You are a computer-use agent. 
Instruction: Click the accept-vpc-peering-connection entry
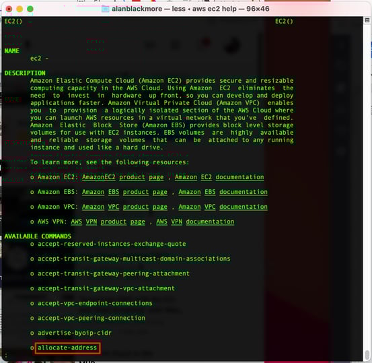pos(91,318)
